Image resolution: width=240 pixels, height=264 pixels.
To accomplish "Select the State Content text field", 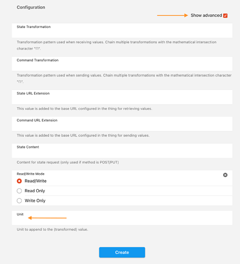I will [x=122, y=150].
